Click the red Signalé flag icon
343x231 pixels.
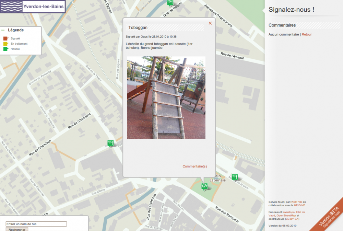(x=6, y=38)
